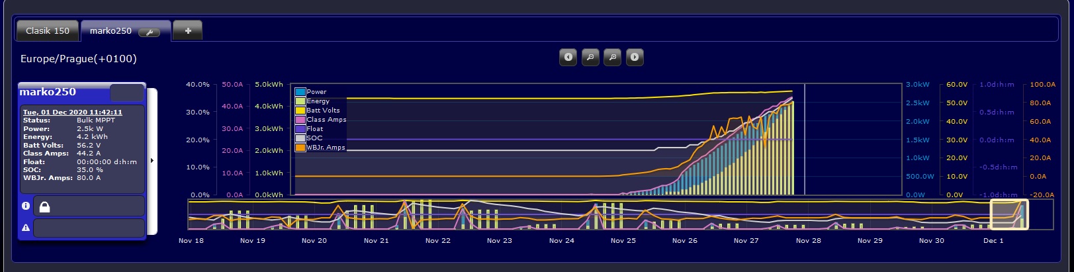The width and height of the screenshot is (1074, 272).
Task: Open the wrench settings on marko250 tab
Action: pos(150,32)
